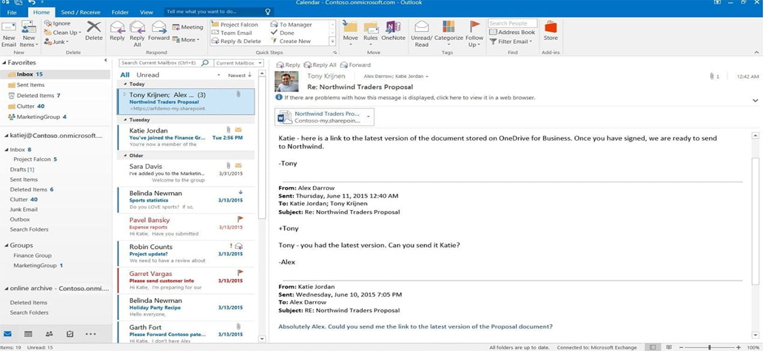The height and width of the screenshot is (351, 766).
Task: Show All messages in the list filter
Action: pyautogui.click(x=125, y=75)
